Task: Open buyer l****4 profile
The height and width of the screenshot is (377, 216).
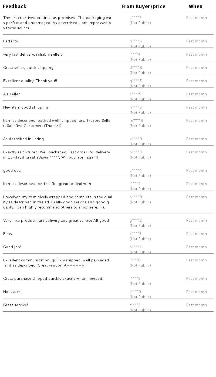Action: pyautogui.click(x=135, y=55)
